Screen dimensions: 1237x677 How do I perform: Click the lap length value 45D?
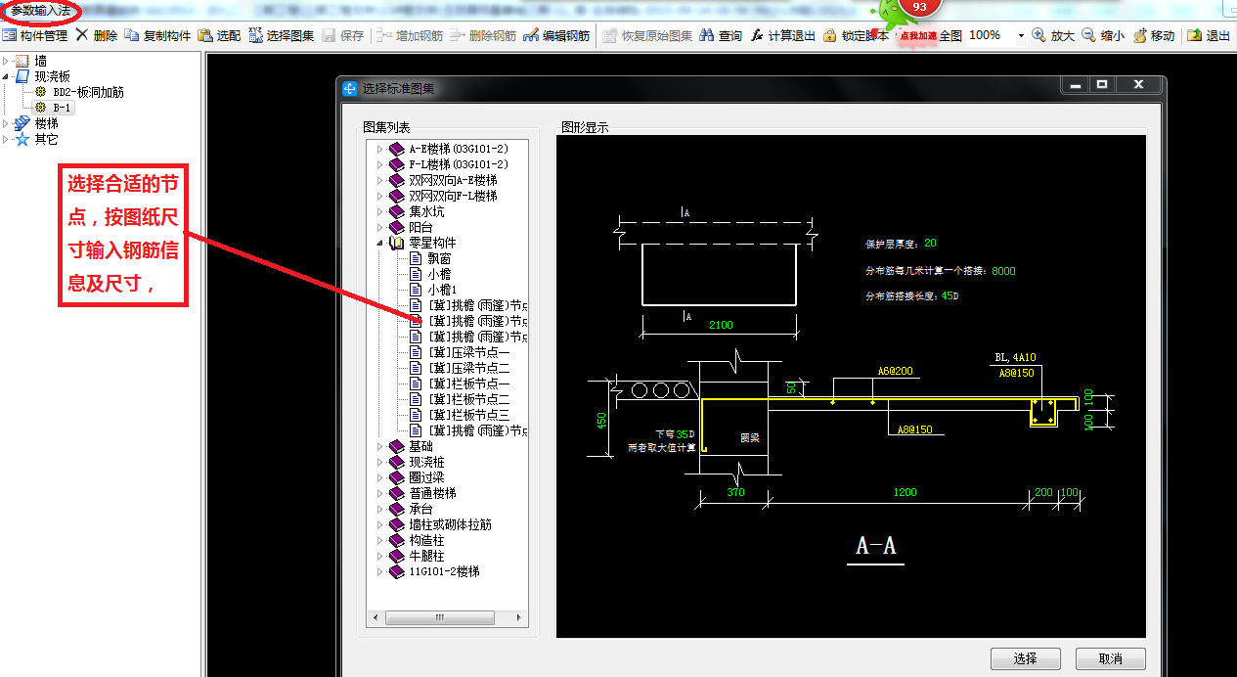[950, 295]
